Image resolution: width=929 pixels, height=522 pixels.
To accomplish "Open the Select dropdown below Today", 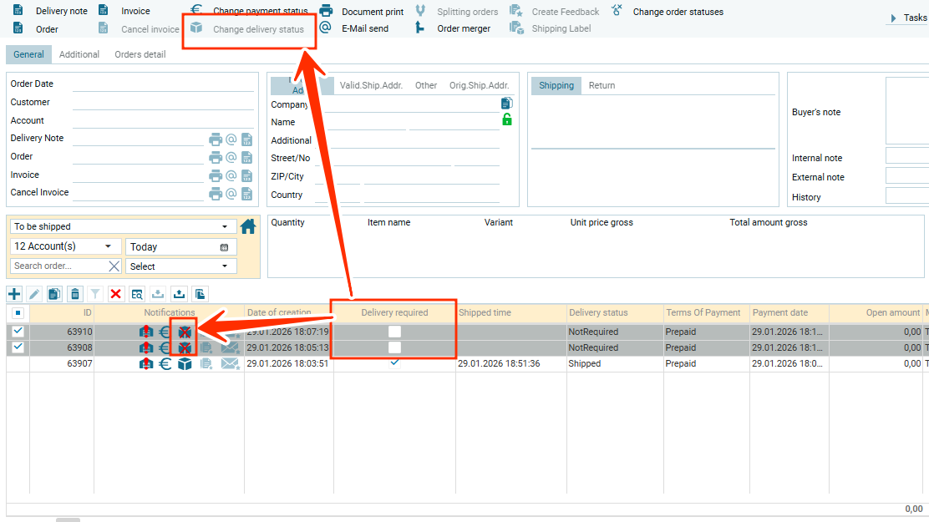I will click(x=180, y=266).
